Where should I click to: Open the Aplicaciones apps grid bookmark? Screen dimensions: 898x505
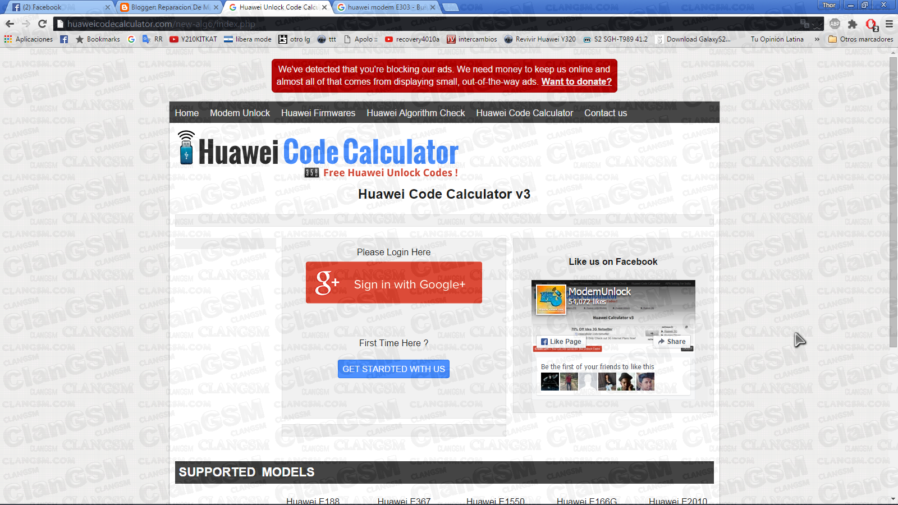click(x=28, y=39)
